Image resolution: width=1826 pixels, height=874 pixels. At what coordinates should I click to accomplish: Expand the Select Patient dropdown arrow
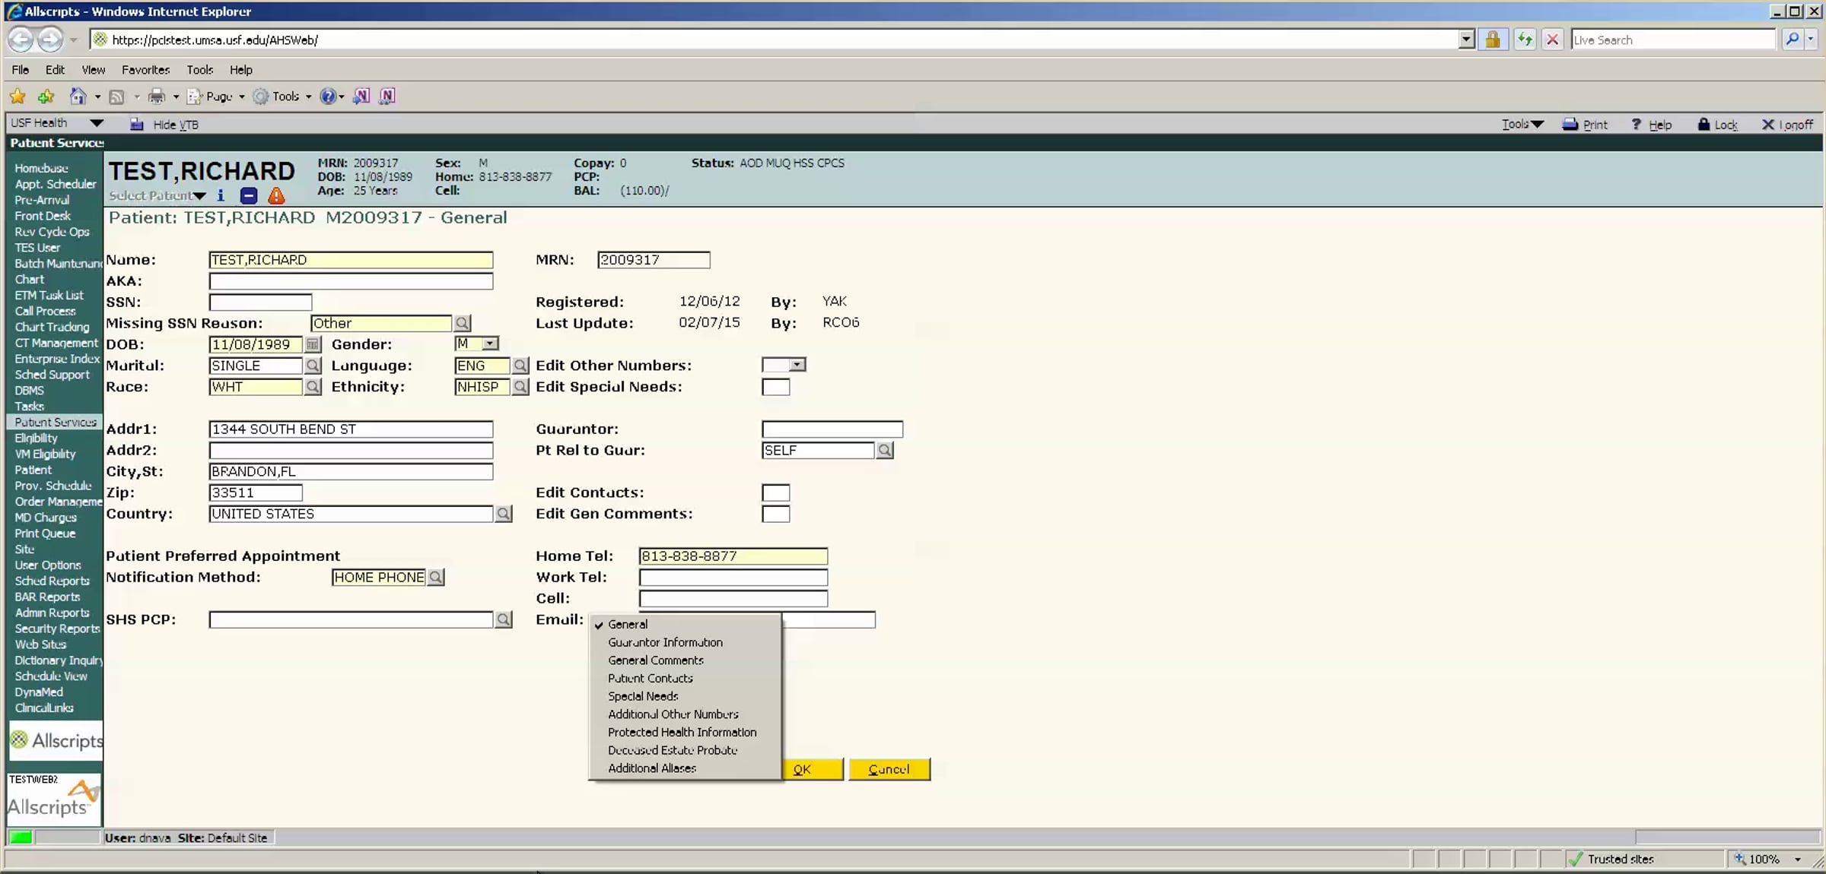click(199, 196)
